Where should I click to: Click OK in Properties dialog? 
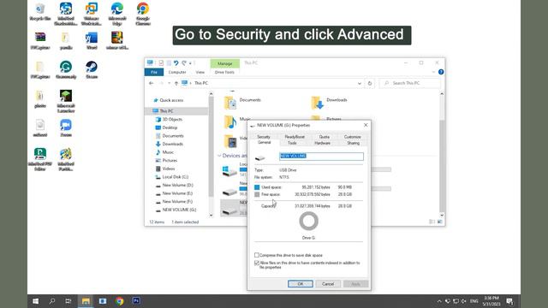(x=301, y=284)
